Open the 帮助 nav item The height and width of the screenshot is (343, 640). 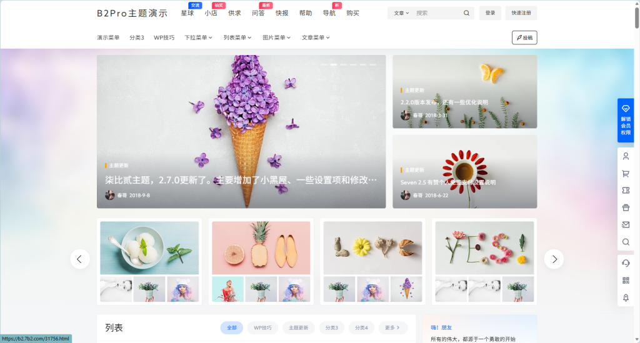[306, 13]
